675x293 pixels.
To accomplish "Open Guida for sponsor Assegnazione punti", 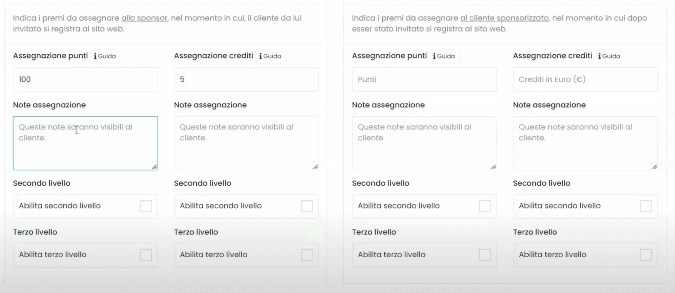I will click(x=105, y=56).
